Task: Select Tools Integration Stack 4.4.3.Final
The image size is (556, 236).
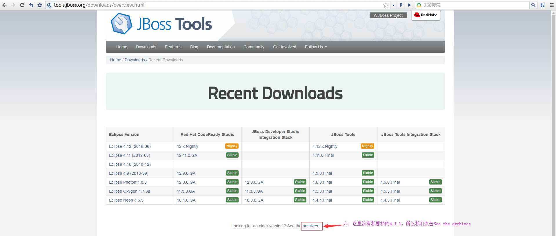Action: [x=390, y=200]
